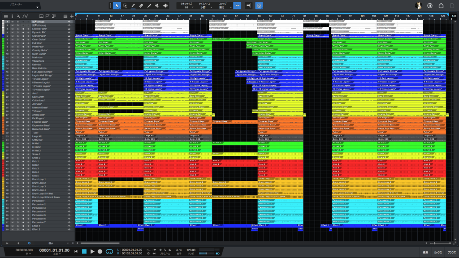The height and width of the screenshot is (258, 459).
Task: Select the Arrow tool in toolbar
Action: 117,5
